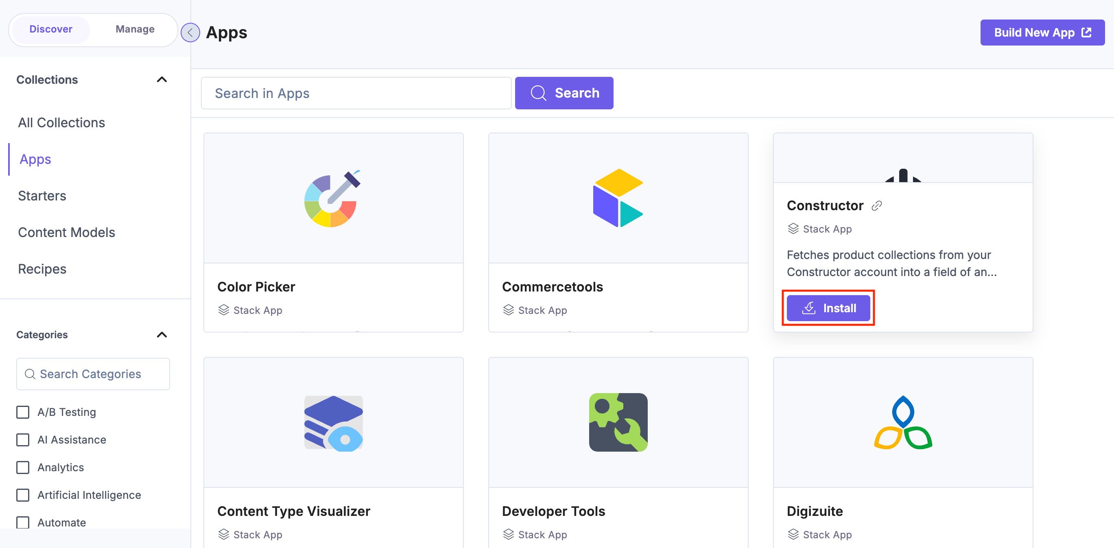Click 'Stack App' label under Digizuite

coord(827,535)
